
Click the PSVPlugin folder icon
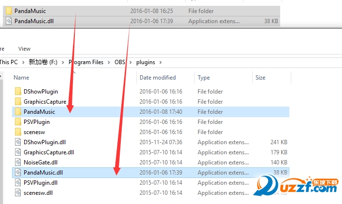[18, 122]
